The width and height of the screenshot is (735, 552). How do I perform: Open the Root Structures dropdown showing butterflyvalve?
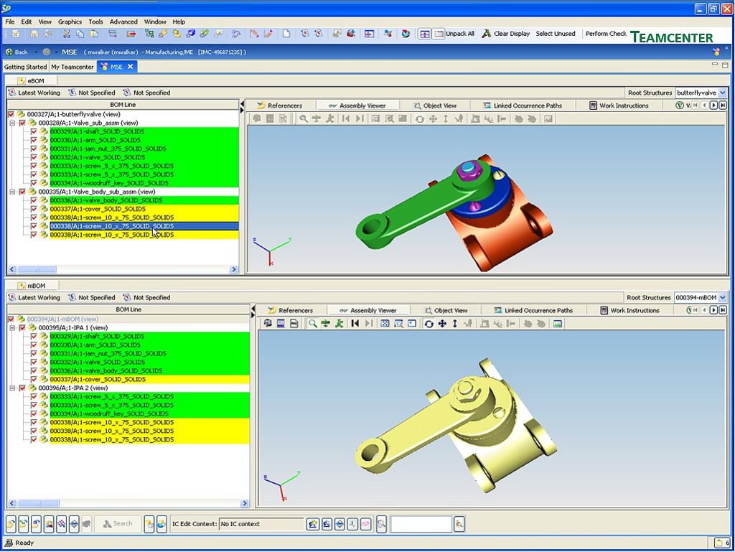point(724,92)
